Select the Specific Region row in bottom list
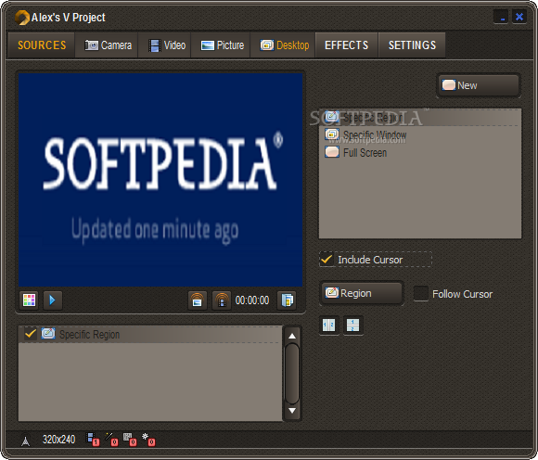The width and height of the screenshot is (538, 460). (x=150, y=334)
